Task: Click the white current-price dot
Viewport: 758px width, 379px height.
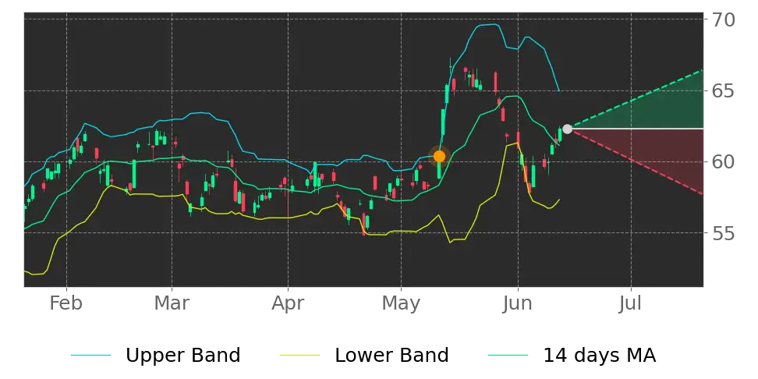Action: [x=568, y=129]
